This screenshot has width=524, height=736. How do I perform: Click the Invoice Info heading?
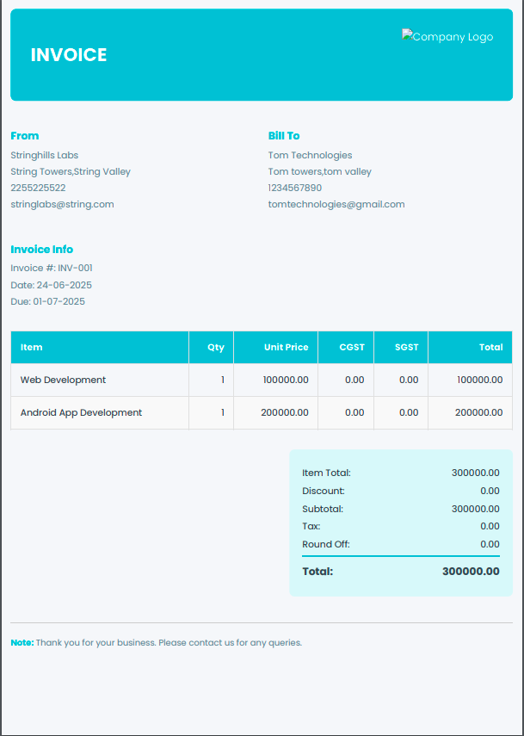point(42,250)
